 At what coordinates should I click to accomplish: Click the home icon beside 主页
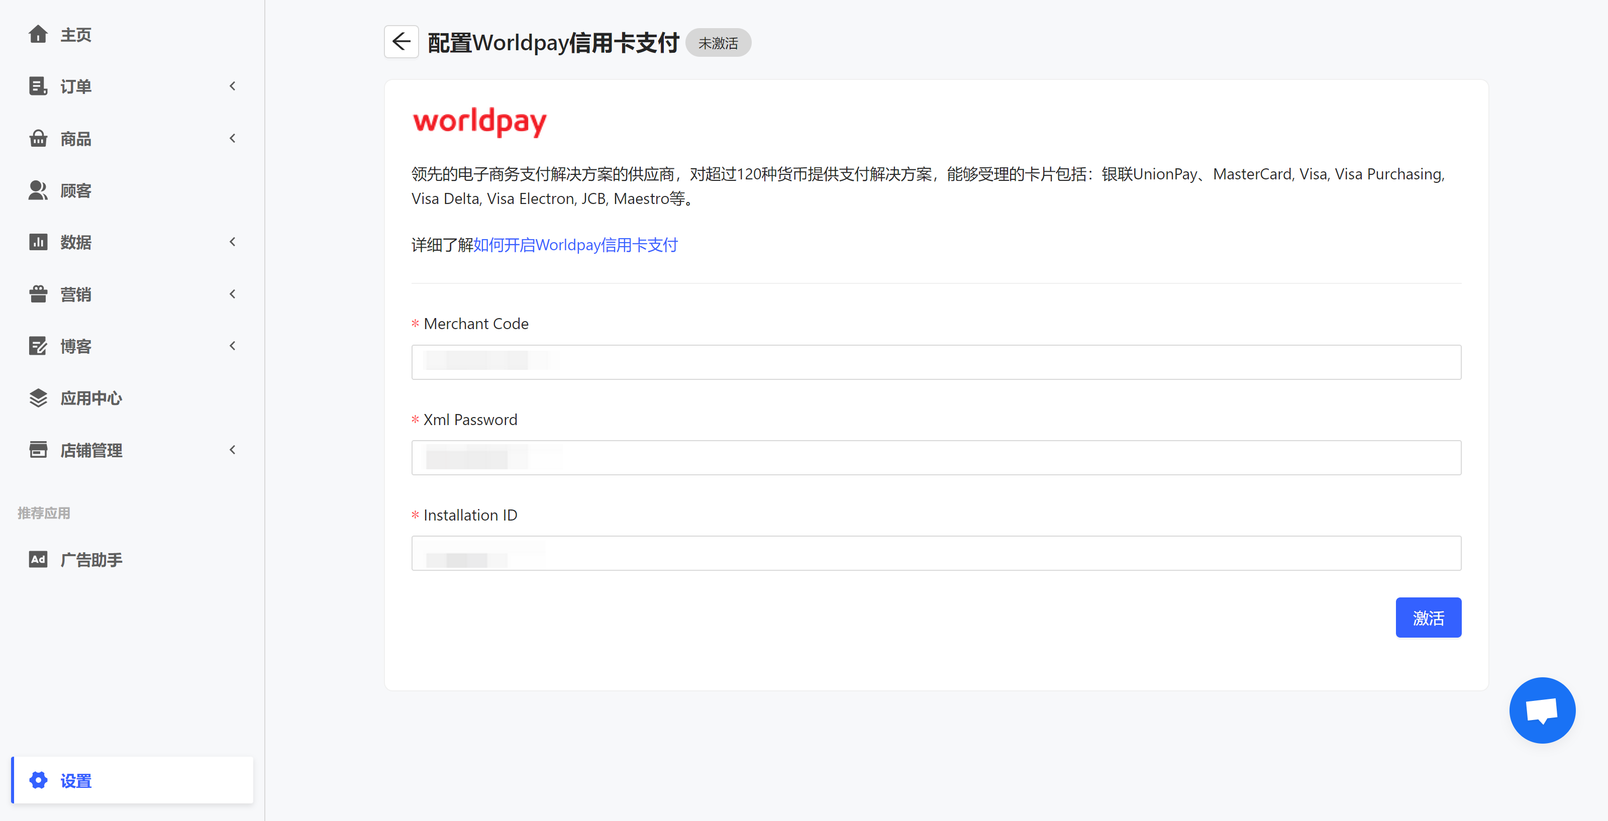pyautogui.click(x=38, y=34)
